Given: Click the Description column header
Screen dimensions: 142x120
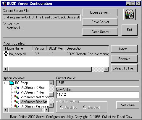Looking at the screenshot, I should point(87,48).
